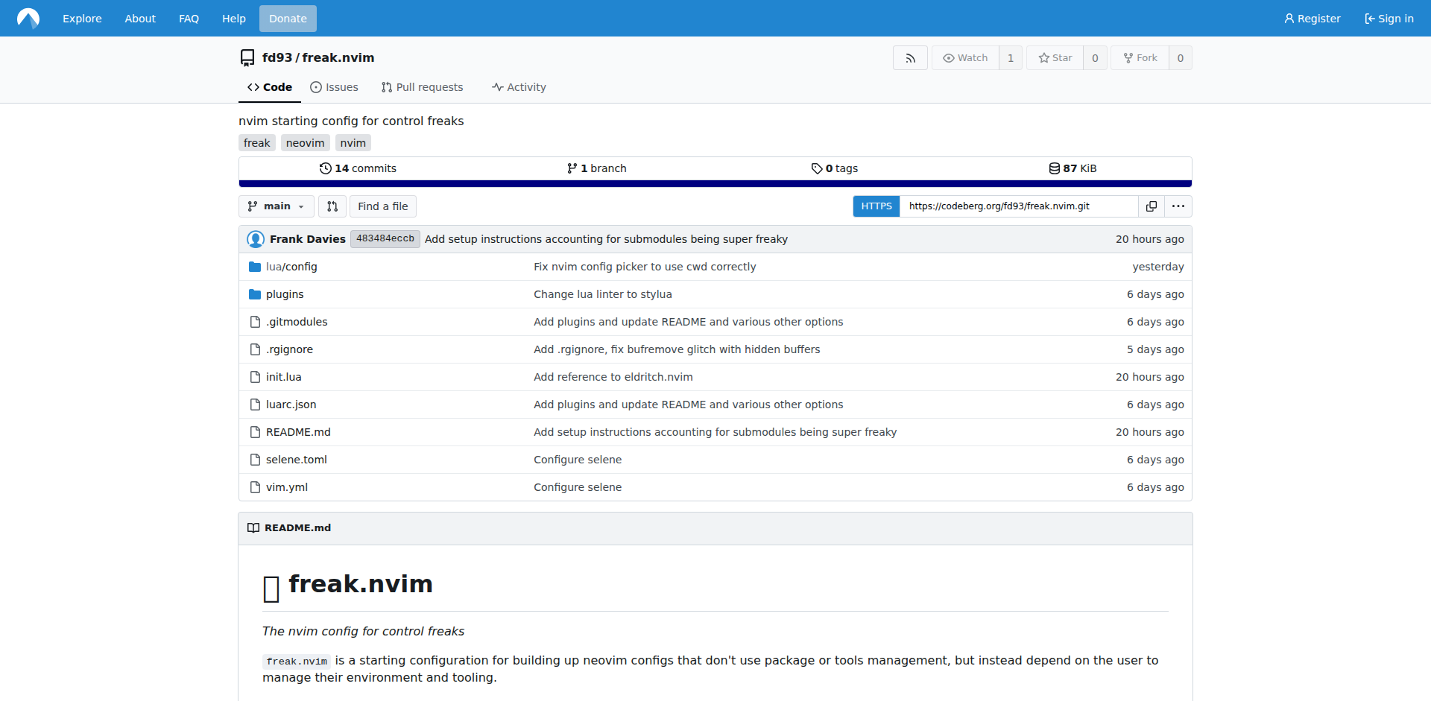
Task: Click the init.lua file icon
Action: 255,377
